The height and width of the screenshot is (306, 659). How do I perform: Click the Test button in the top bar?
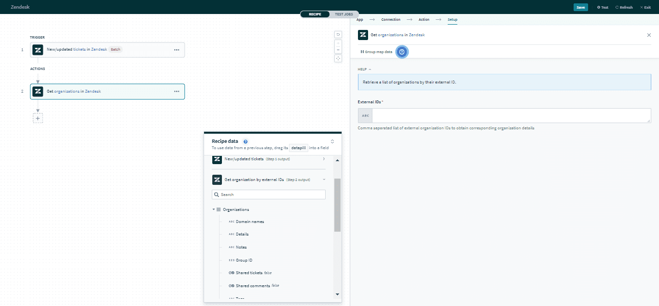click(x=602, y=7)
